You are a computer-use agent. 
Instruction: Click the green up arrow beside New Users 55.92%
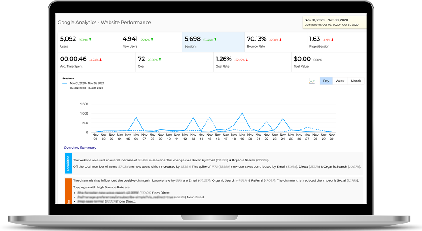click(x=152, y=40)
